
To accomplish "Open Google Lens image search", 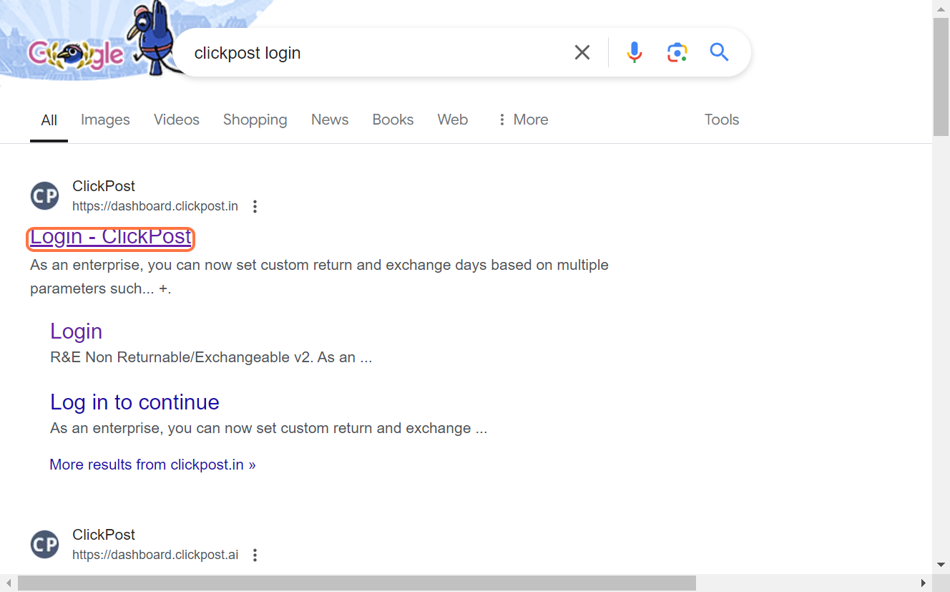I will 677,52.
